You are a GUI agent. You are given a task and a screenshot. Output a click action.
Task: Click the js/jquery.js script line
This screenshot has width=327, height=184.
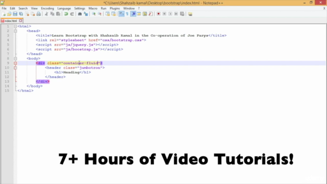(x=77, y=44)
